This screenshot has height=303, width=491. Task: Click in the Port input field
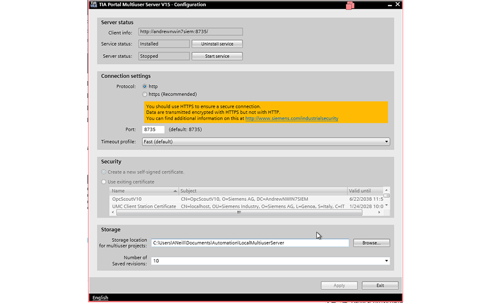(x=153, y=129)
